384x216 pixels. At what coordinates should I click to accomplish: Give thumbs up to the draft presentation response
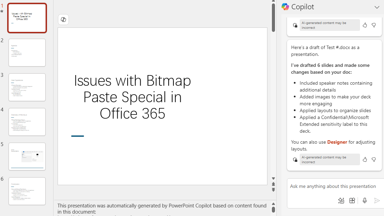[x=365, y=159]
